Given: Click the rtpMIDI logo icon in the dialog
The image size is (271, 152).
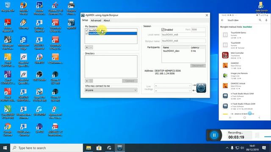Looking at the screenshot, I should [x=201, y=88].
